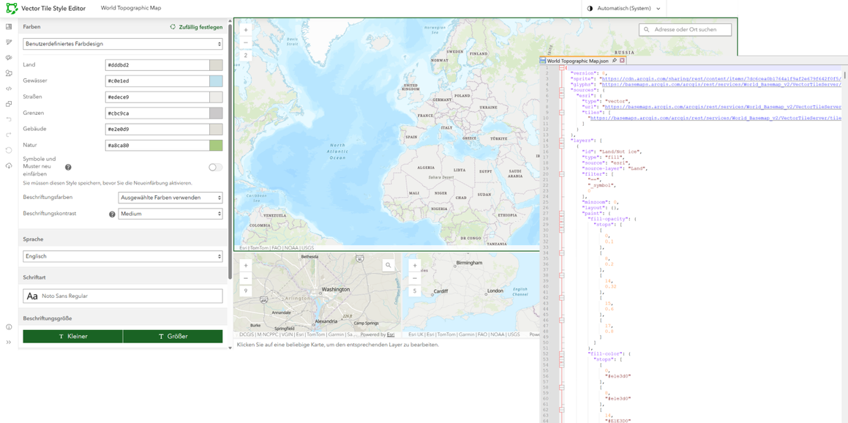Collapse the "esri" fold marker in JSON
Viewport: 848px width, 423px height.
[x=561, y=96]
